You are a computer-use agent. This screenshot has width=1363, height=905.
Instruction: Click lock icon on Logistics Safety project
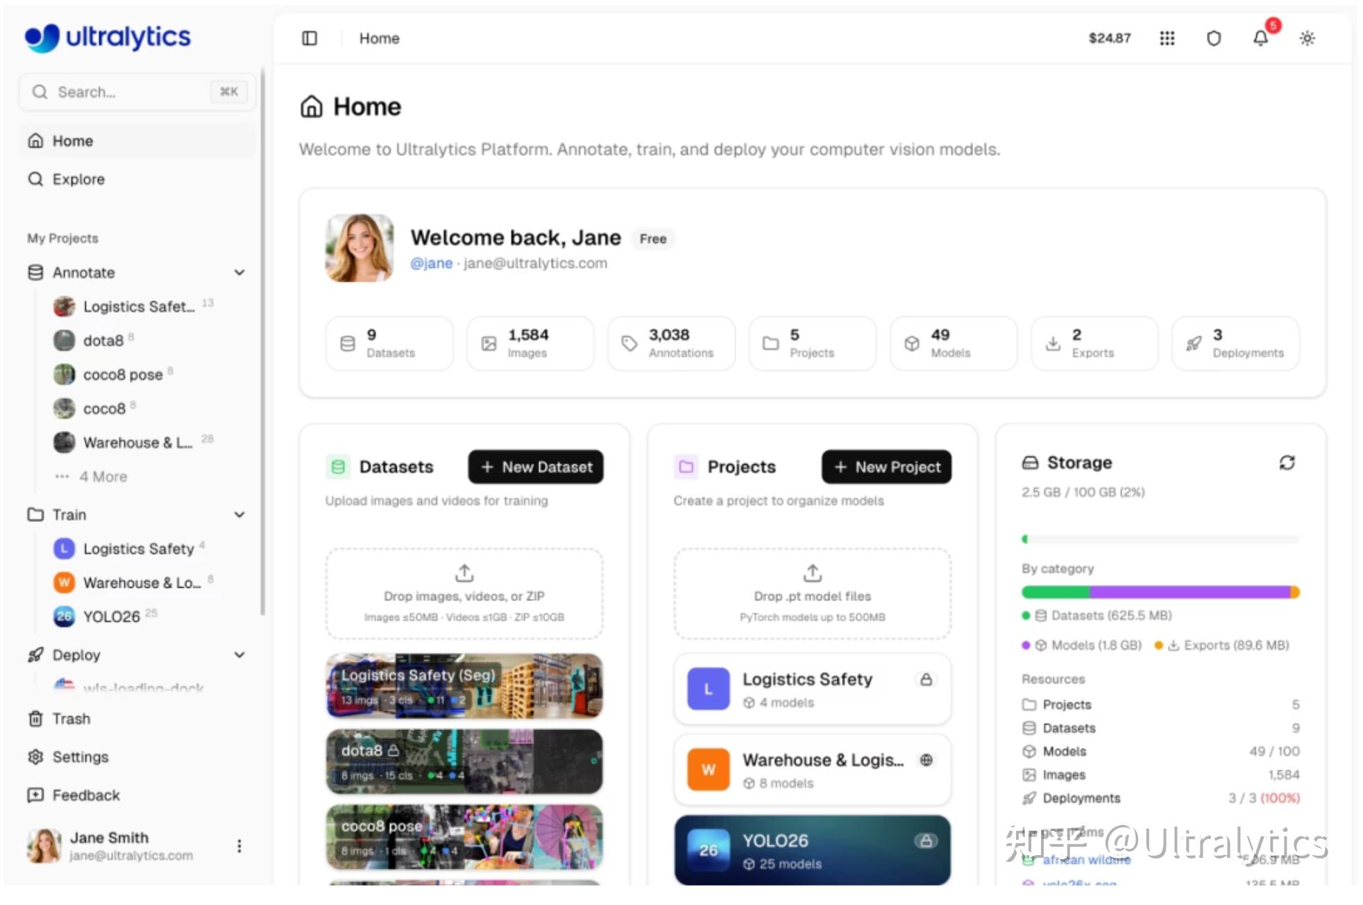coord(926,680)
